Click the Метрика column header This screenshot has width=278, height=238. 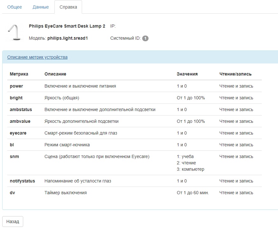pos(19,74)
